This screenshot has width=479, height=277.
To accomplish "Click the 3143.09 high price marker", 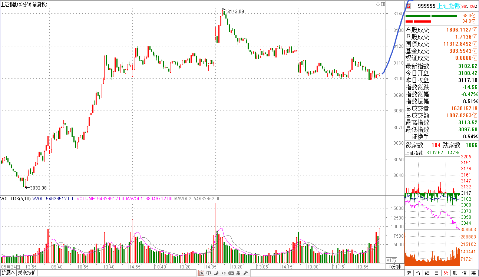I will [x=235, y=11].
